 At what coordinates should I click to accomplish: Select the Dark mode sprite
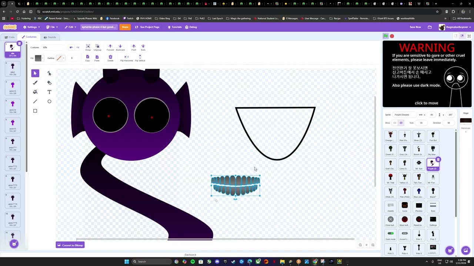click(391, 235)
